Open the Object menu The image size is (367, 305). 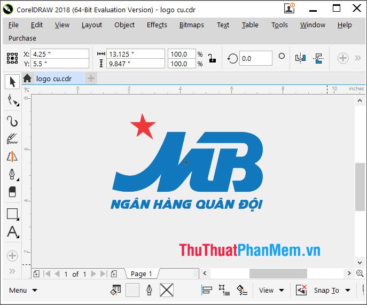pos(124,25)
